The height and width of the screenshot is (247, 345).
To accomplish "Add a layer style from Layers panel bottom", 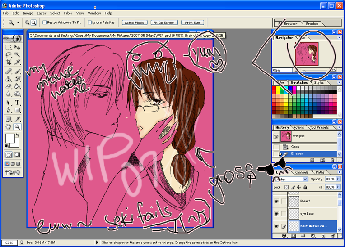I will coord(284,236).
